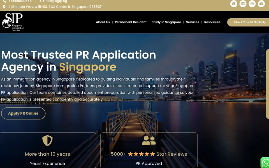This screenshot has height=168, width=269.
Task: Click the envelope icon beside email
Action: coord(42,1)
